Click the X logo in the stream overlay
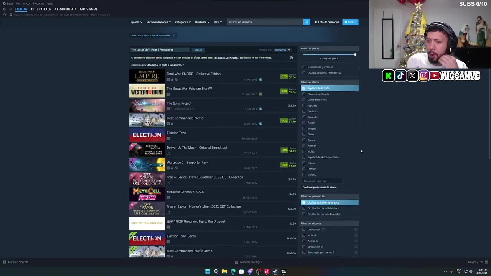Viewport: 491px width, 276px height. coord(412,76)
